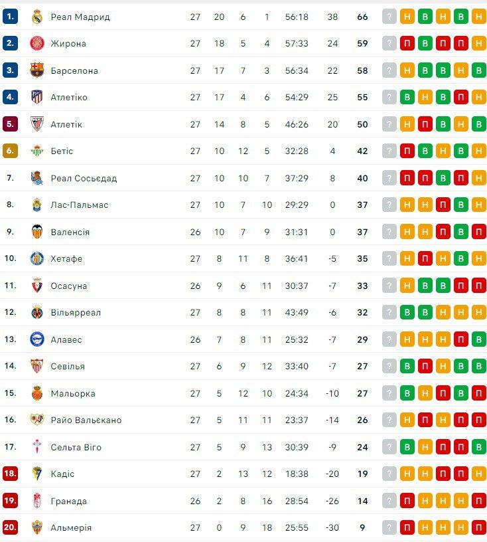This screenshot has width=487, height=542.
Task: Click the Mallorca club crest
Action: (37, 393)
